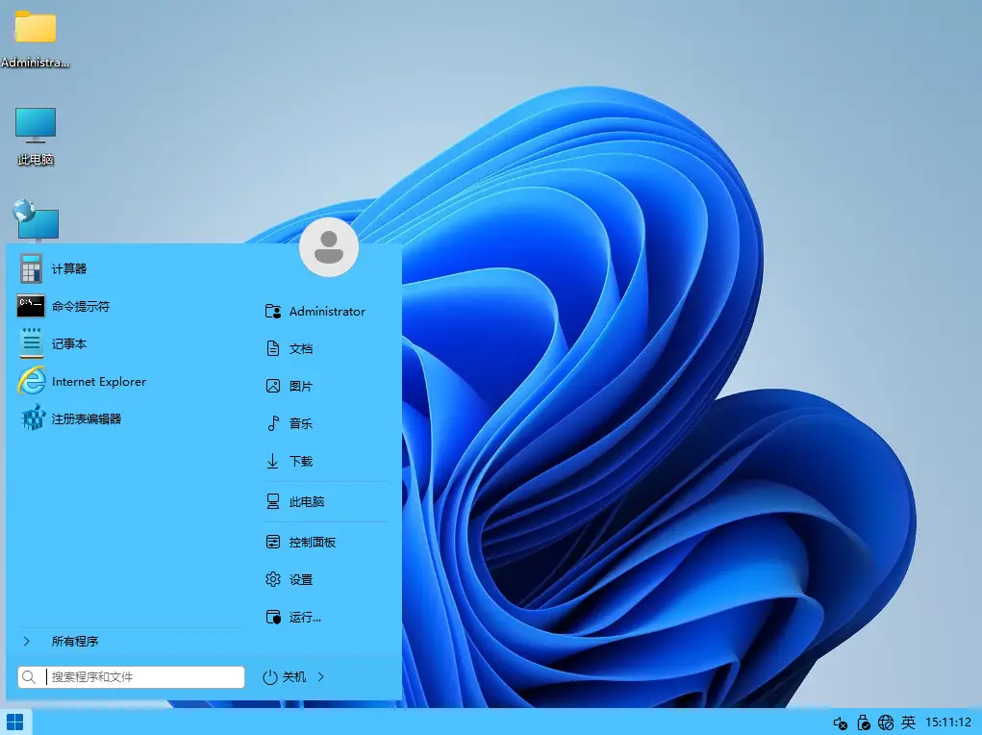The width and height of the screenshot is (982, 735).
Task: Toggle network status from tray globe icon
Action: click(x=885, y=722)
